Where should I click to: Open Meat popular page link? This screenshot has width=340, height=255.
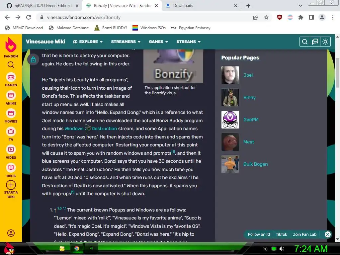248,142
